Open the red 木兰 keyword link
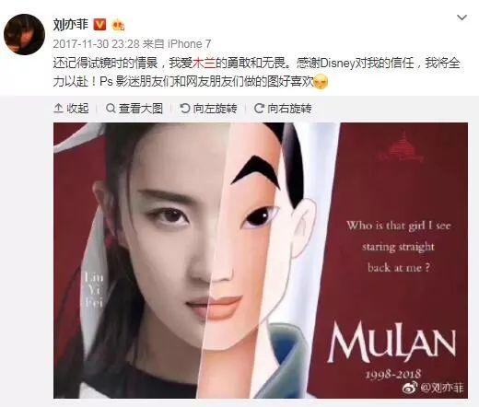 point(204,64)
